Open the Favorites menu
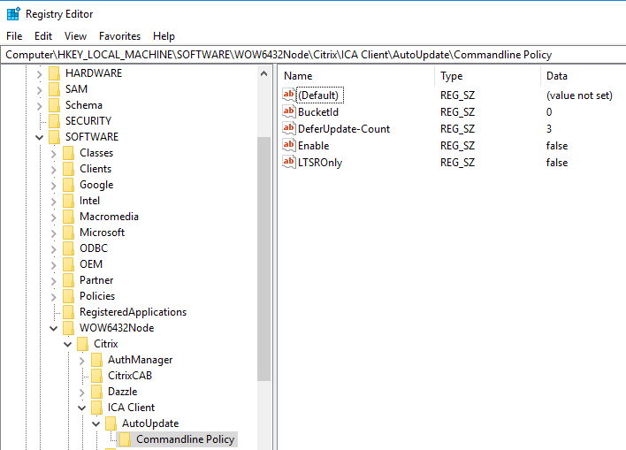This screenshot has width=626, height=450. click(119, 36)
